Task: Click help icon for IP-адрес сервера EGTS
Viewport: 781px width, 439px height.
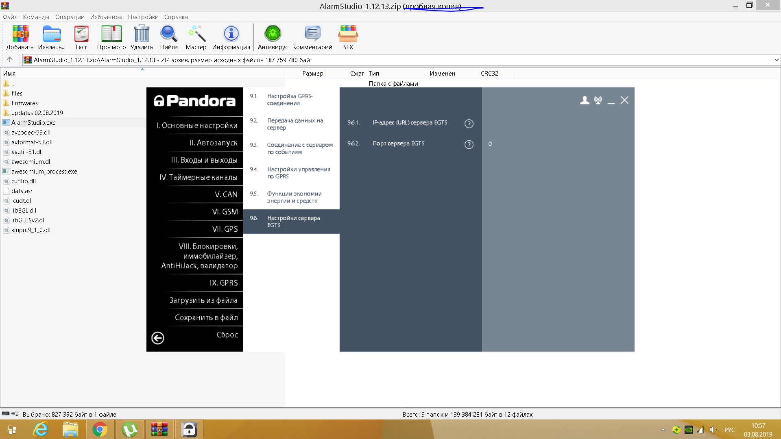Action: coord(469,124)
